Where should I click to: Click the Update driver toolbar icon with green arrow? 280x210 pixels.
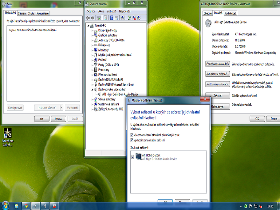129,18
